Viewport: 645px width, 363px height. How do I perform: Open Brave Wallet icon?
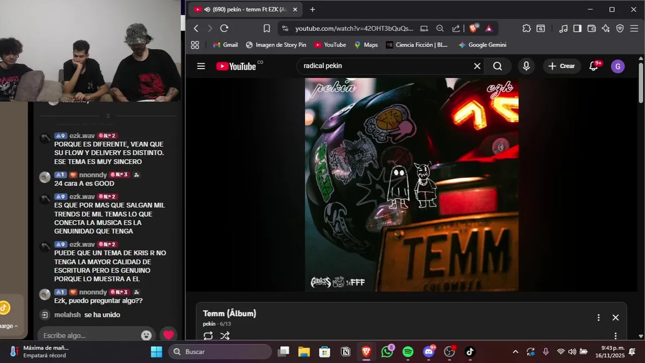pos(592,29)
